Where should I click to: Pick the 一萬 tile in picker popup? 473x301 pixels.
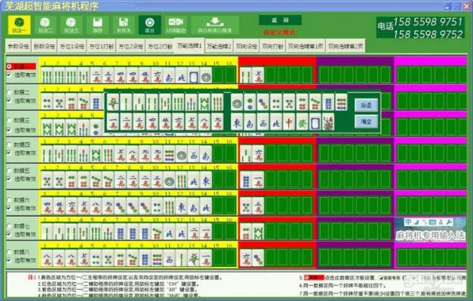[x=113, y=122]
